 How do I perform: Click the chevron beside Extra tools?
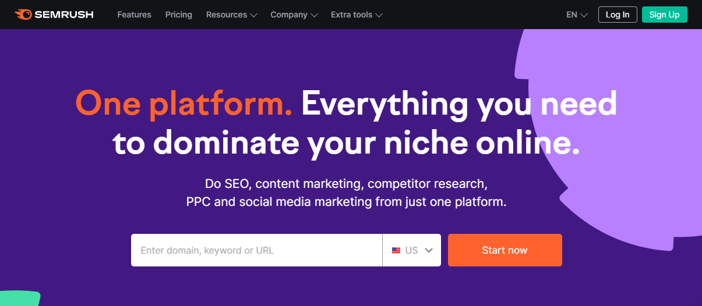[379, 15]
